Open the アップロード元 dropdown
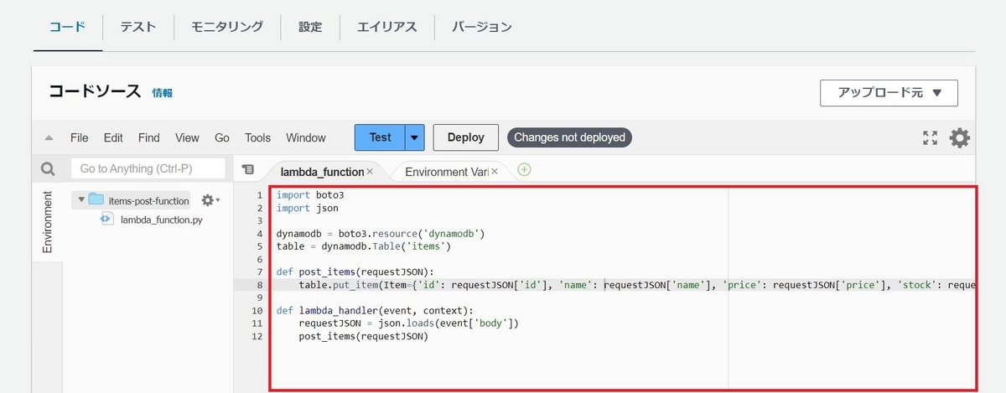The height and width of the screenshot is (393, 1006). [889, 93]
